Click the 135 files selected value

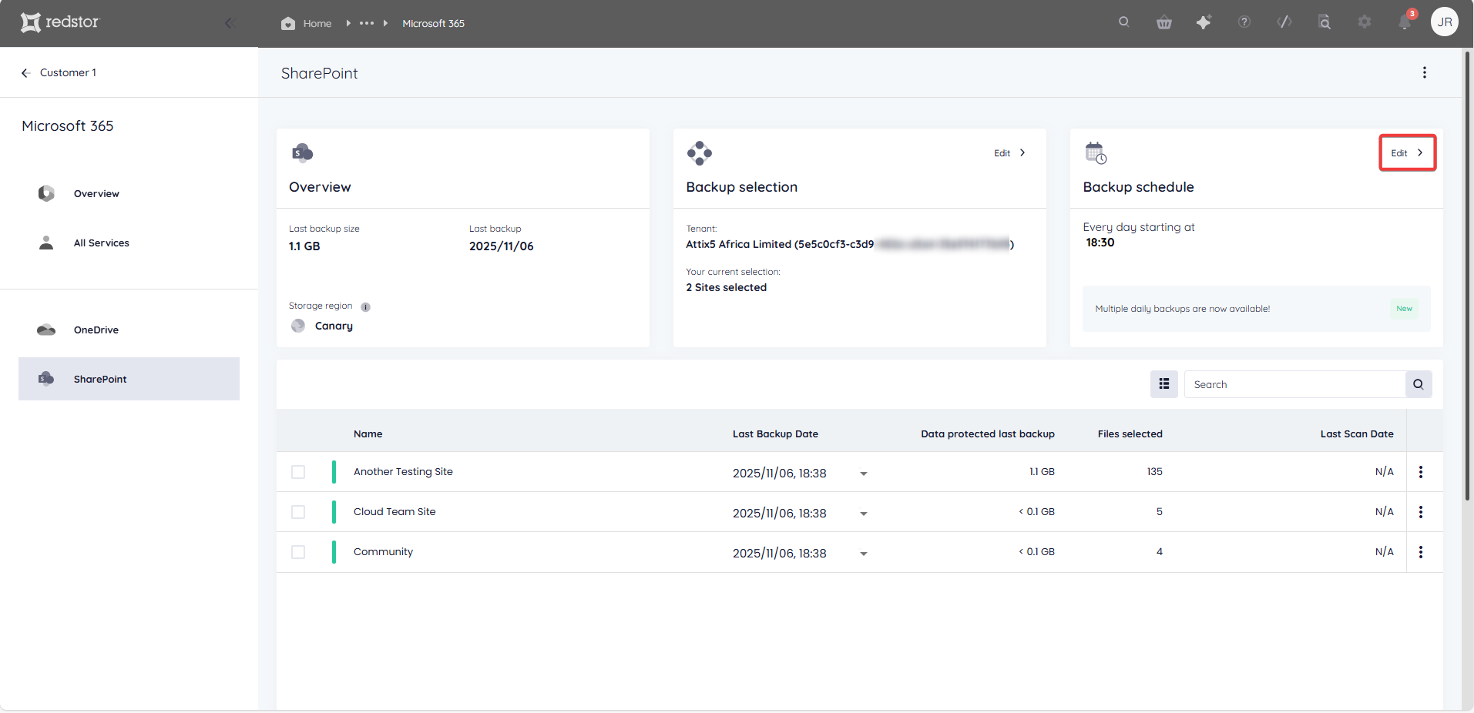1154,472
